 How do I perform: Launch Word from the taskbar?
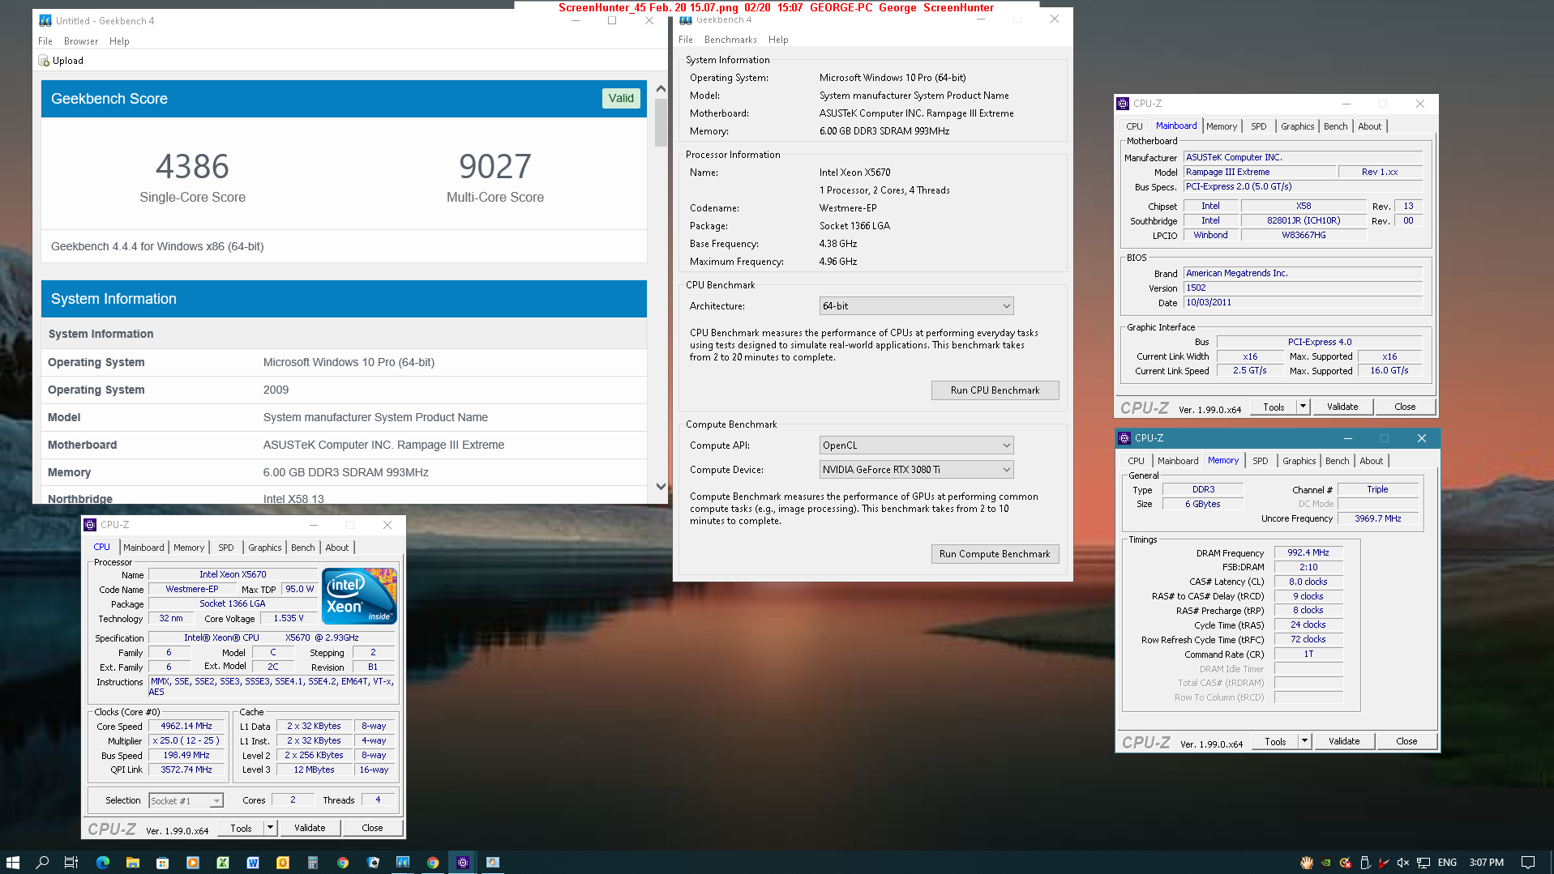coord(253,862)
